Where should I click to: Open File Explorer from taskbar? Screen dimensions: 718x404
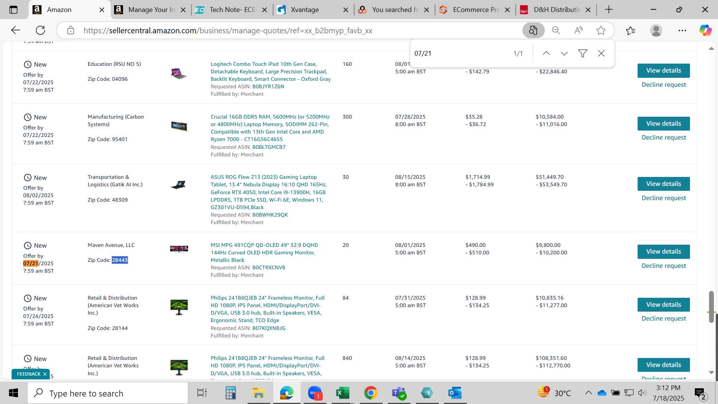point(258,393)
